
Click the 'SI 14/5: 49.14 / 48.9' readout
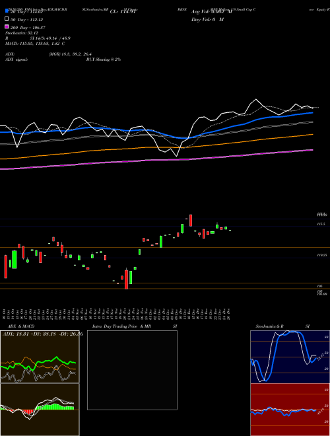[x=50, y=38]
